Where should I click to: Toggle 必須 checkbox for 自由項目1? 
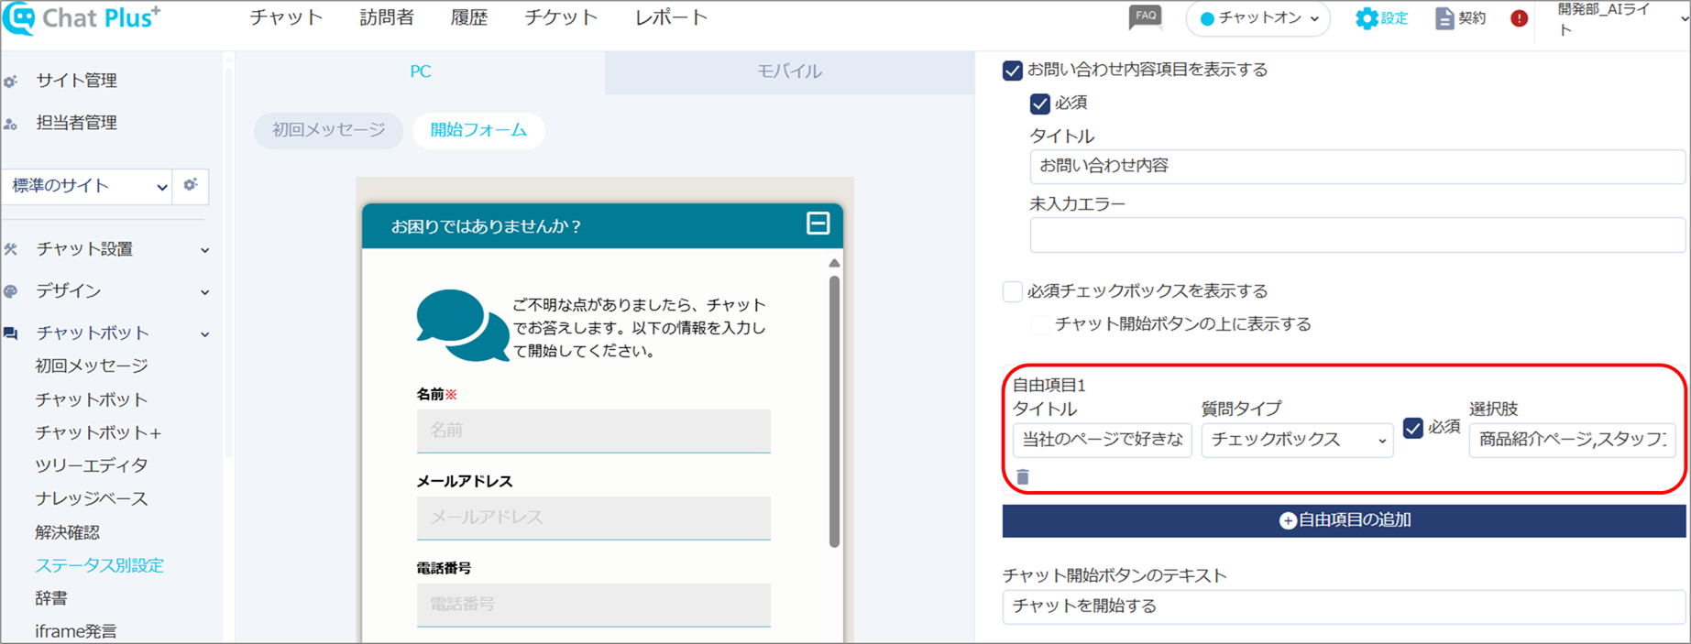1413,428
